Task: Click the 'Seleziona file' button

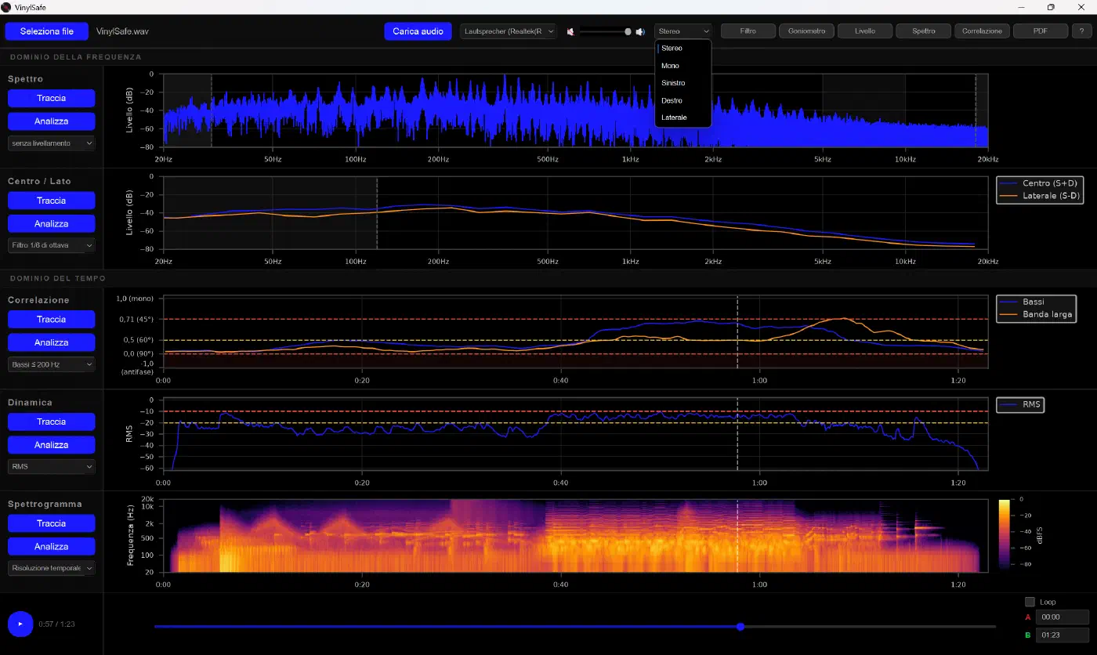Action: click(47, 31)
